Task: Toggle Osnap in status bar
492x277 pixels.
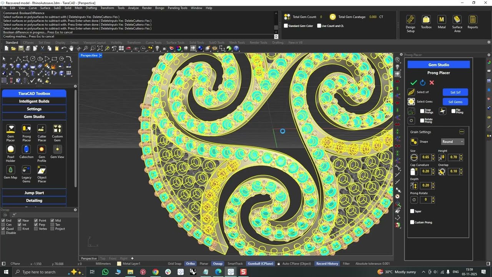Action: (218, 264)
